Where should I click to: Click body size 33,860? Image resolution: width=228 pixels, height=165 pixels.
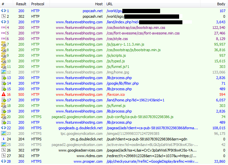click(220, 161)
